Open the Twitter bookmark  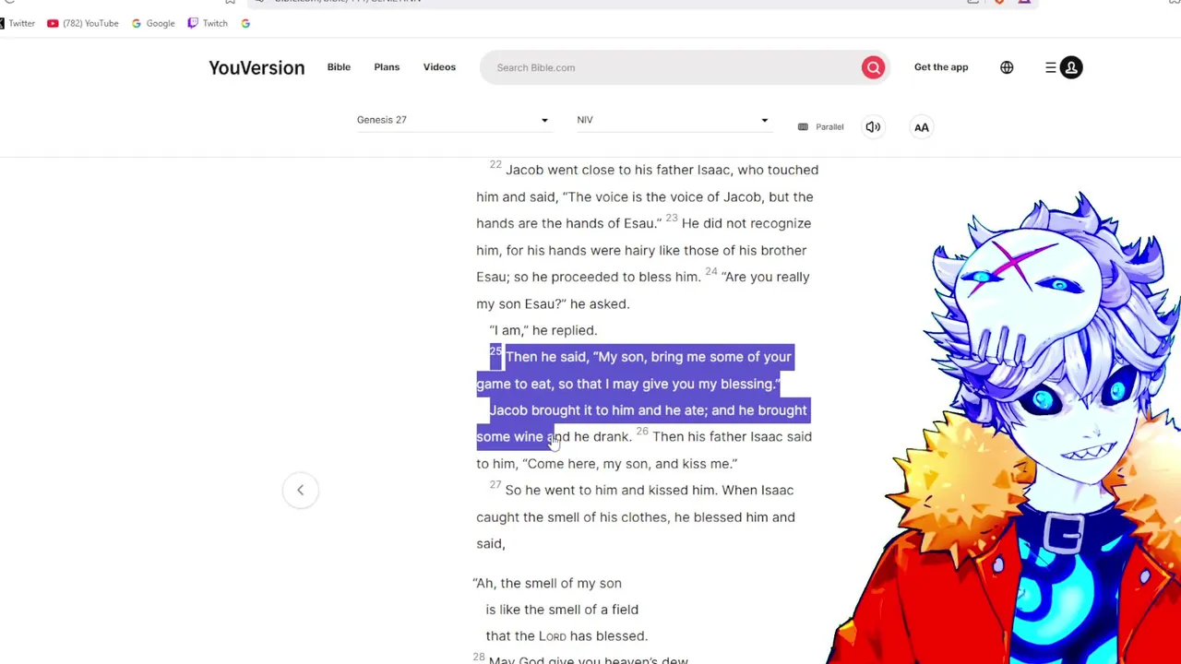(x=16, y=23)
